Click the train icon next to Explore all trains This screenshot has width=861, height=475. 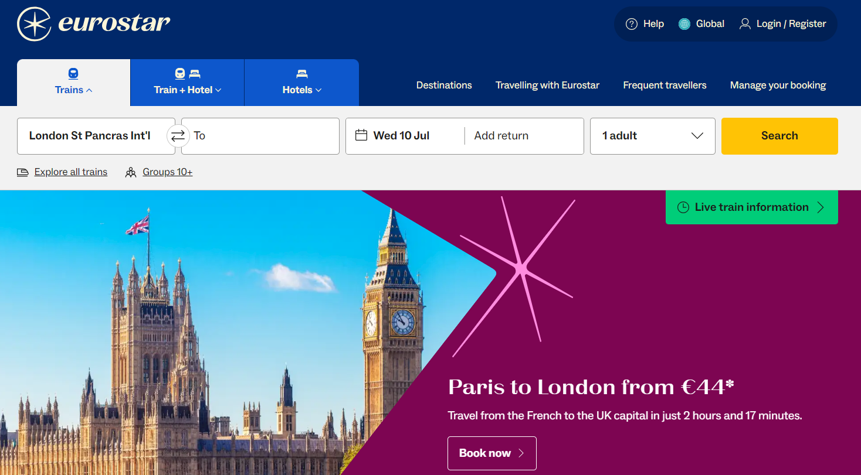click(x=23, y=172)
